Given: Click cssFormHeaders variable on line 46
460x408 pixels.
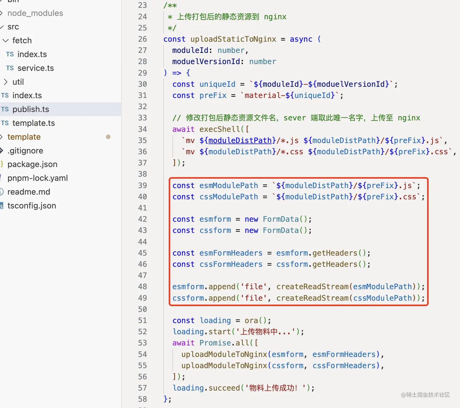Looking at the screenshot, I should 231,264.
